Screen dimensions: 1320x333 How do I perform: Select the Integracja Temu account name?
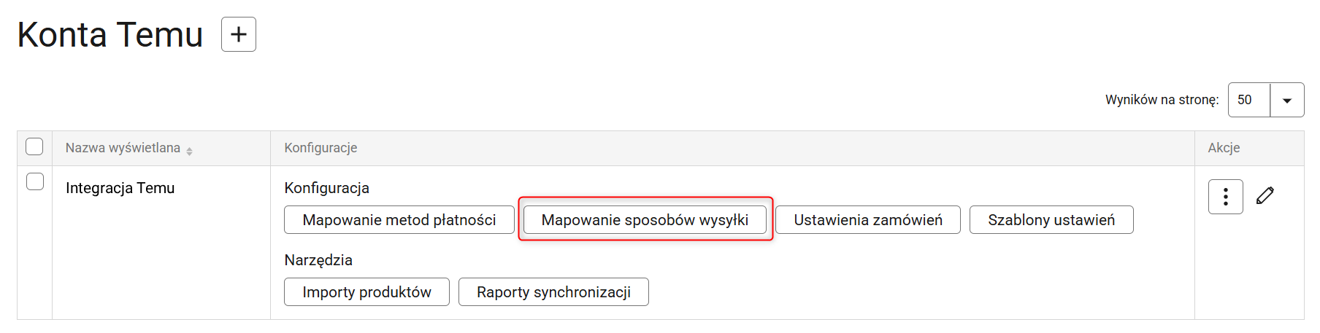(120, 188)
